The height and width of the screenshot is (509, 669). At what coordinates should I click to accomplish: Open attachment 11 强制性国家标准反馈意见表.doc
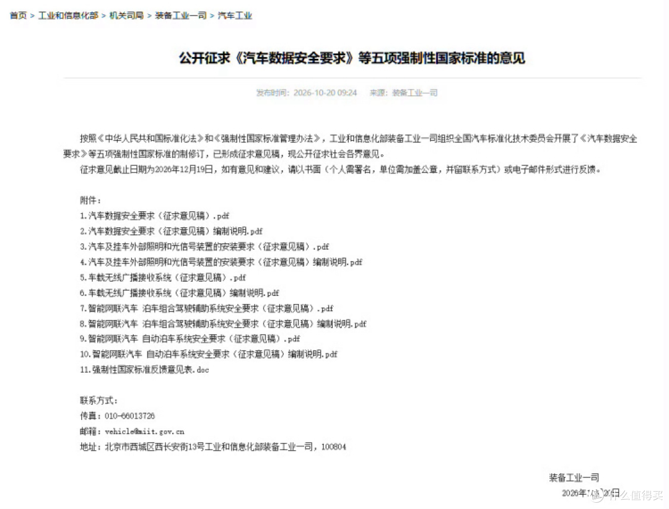[x=144, y=370]
